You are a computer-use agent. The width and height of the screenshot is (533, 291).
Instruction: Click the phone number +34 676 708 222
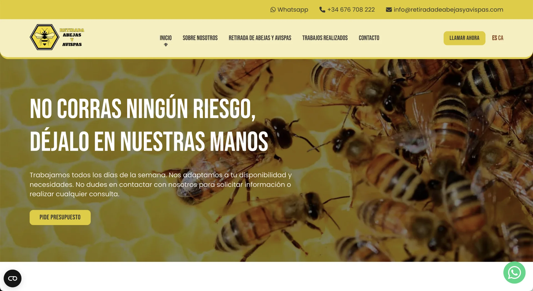[351, 10]
